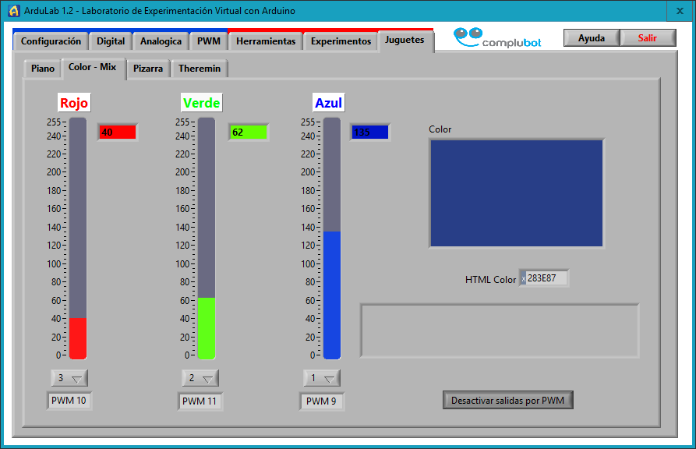Toggle Desactivar salidas por PWM button
Viewport: 696px width, 449px height.
(508, 401)
